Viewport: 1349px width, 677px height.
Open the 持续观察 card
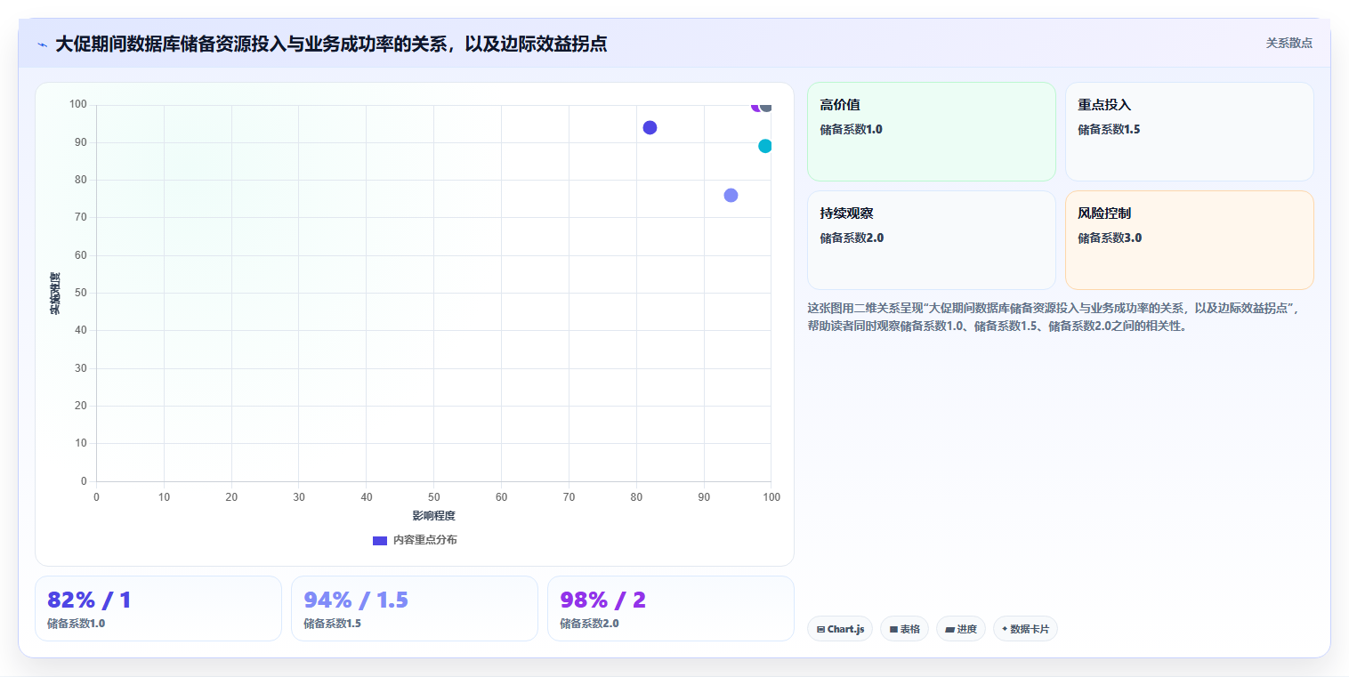click(931, 240)
